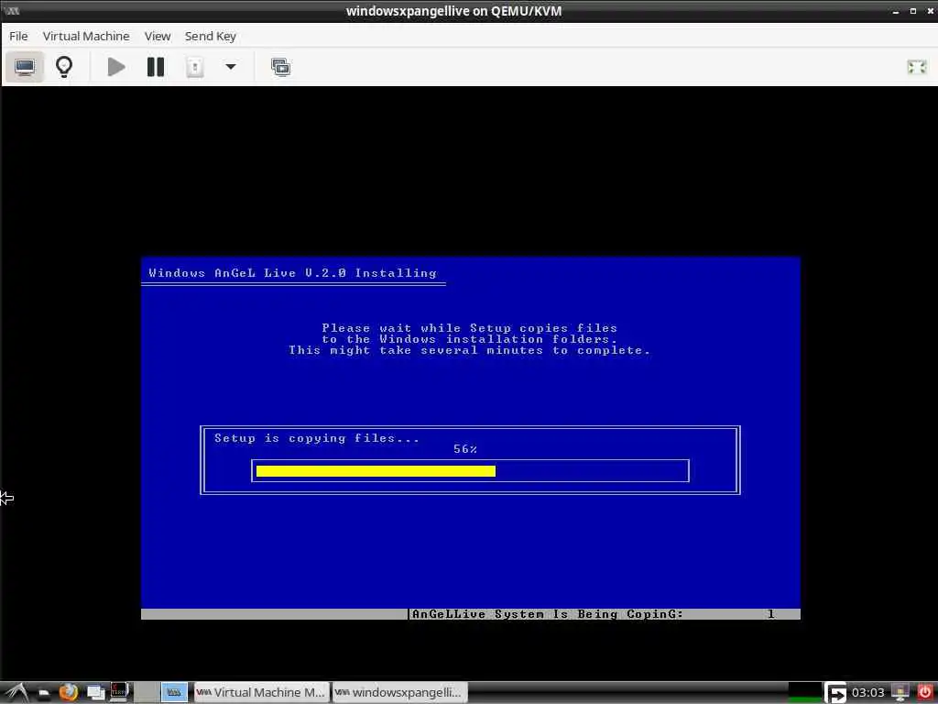This screenshot has height=704, width=938.
Task: Click the clock showing 03:03
Action: point(867,693)
